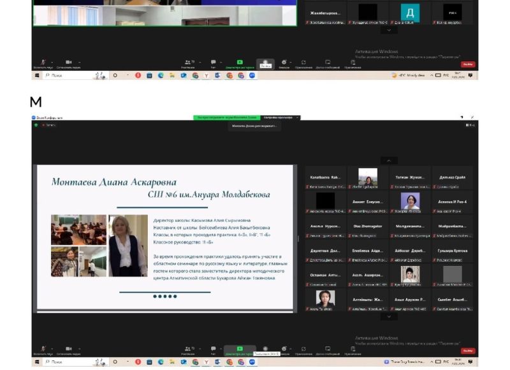The height and width of the screenshot is (370, 510).
Task: Unmute the microphone in lower Zoom toolbar
Action: tap(43, 350)
